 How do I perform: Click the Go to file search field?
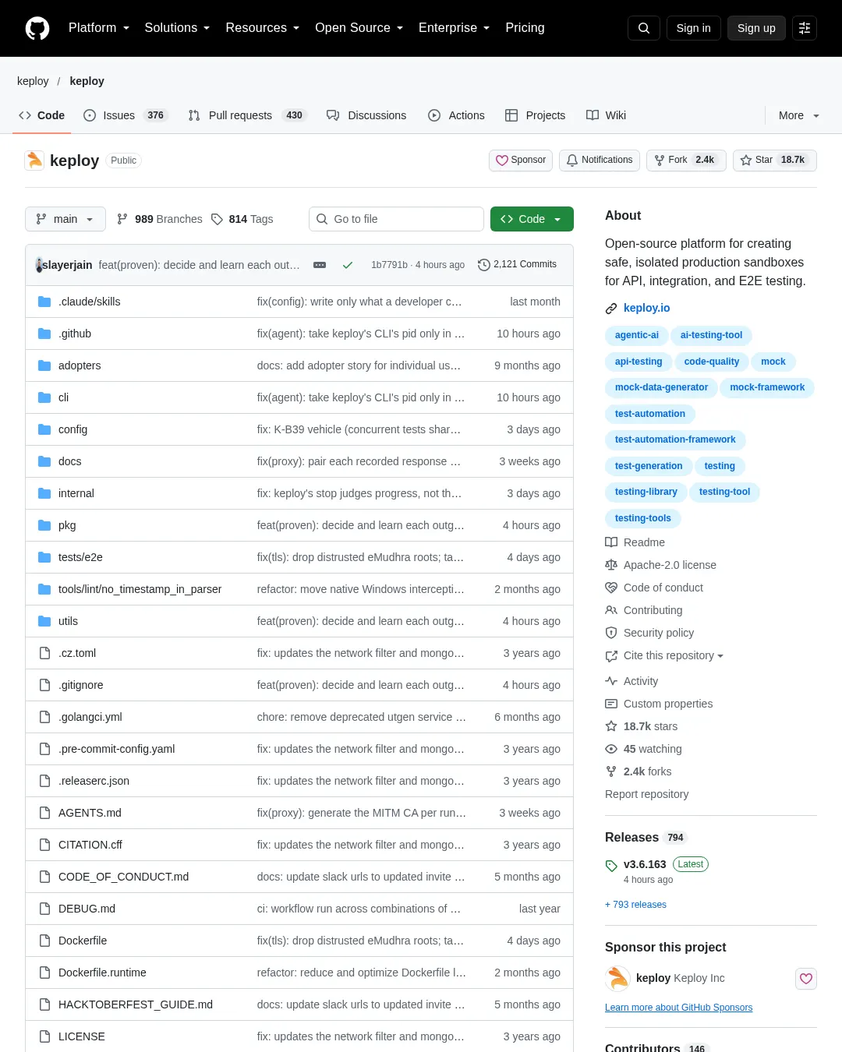pos(397,219)
